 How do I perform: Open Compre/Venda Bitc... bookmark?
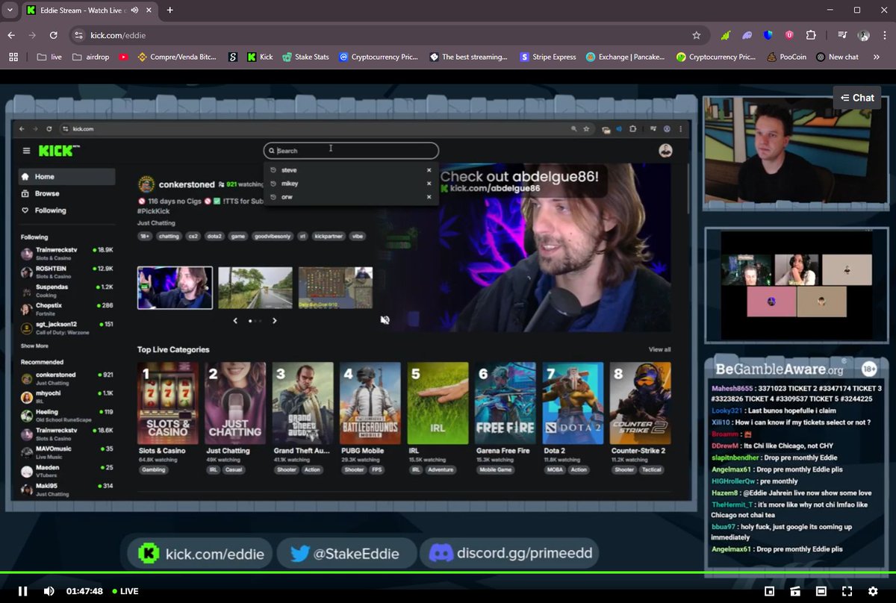click(177, 57)
